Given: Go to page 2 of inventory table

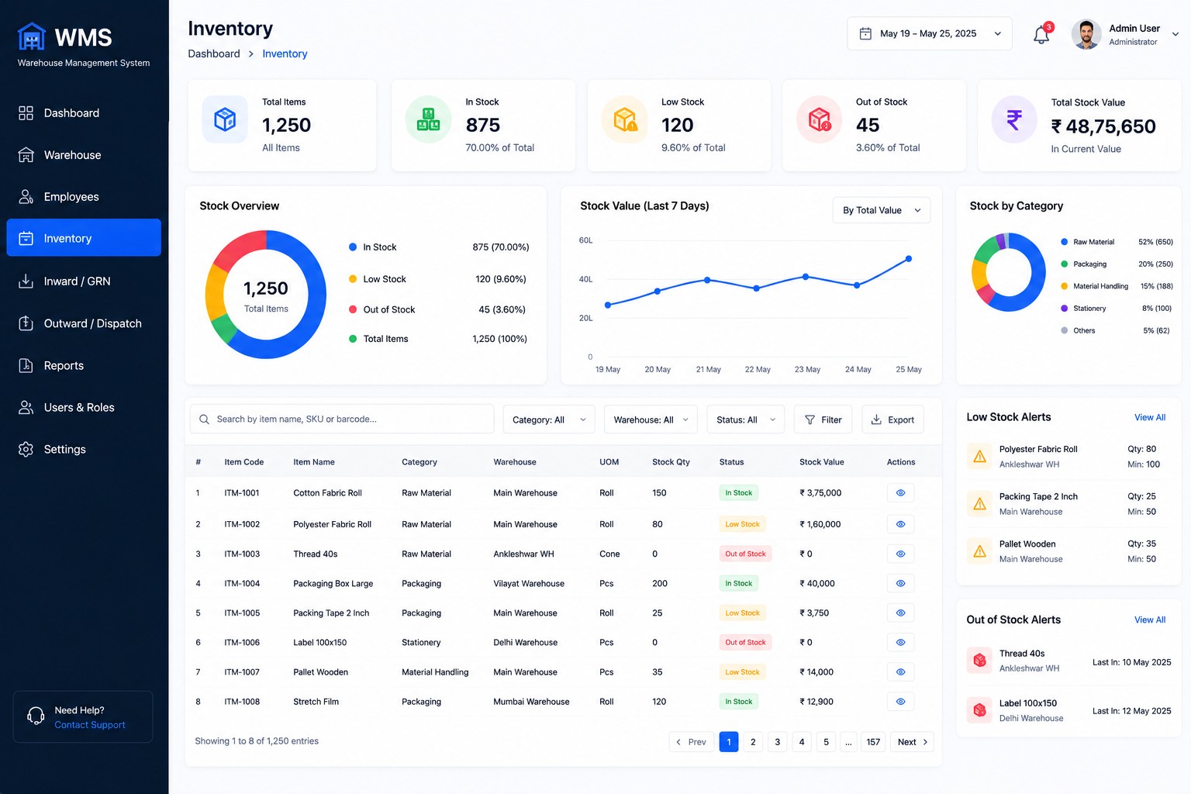Looking at the screenshot, I should [x=753, y=742].
